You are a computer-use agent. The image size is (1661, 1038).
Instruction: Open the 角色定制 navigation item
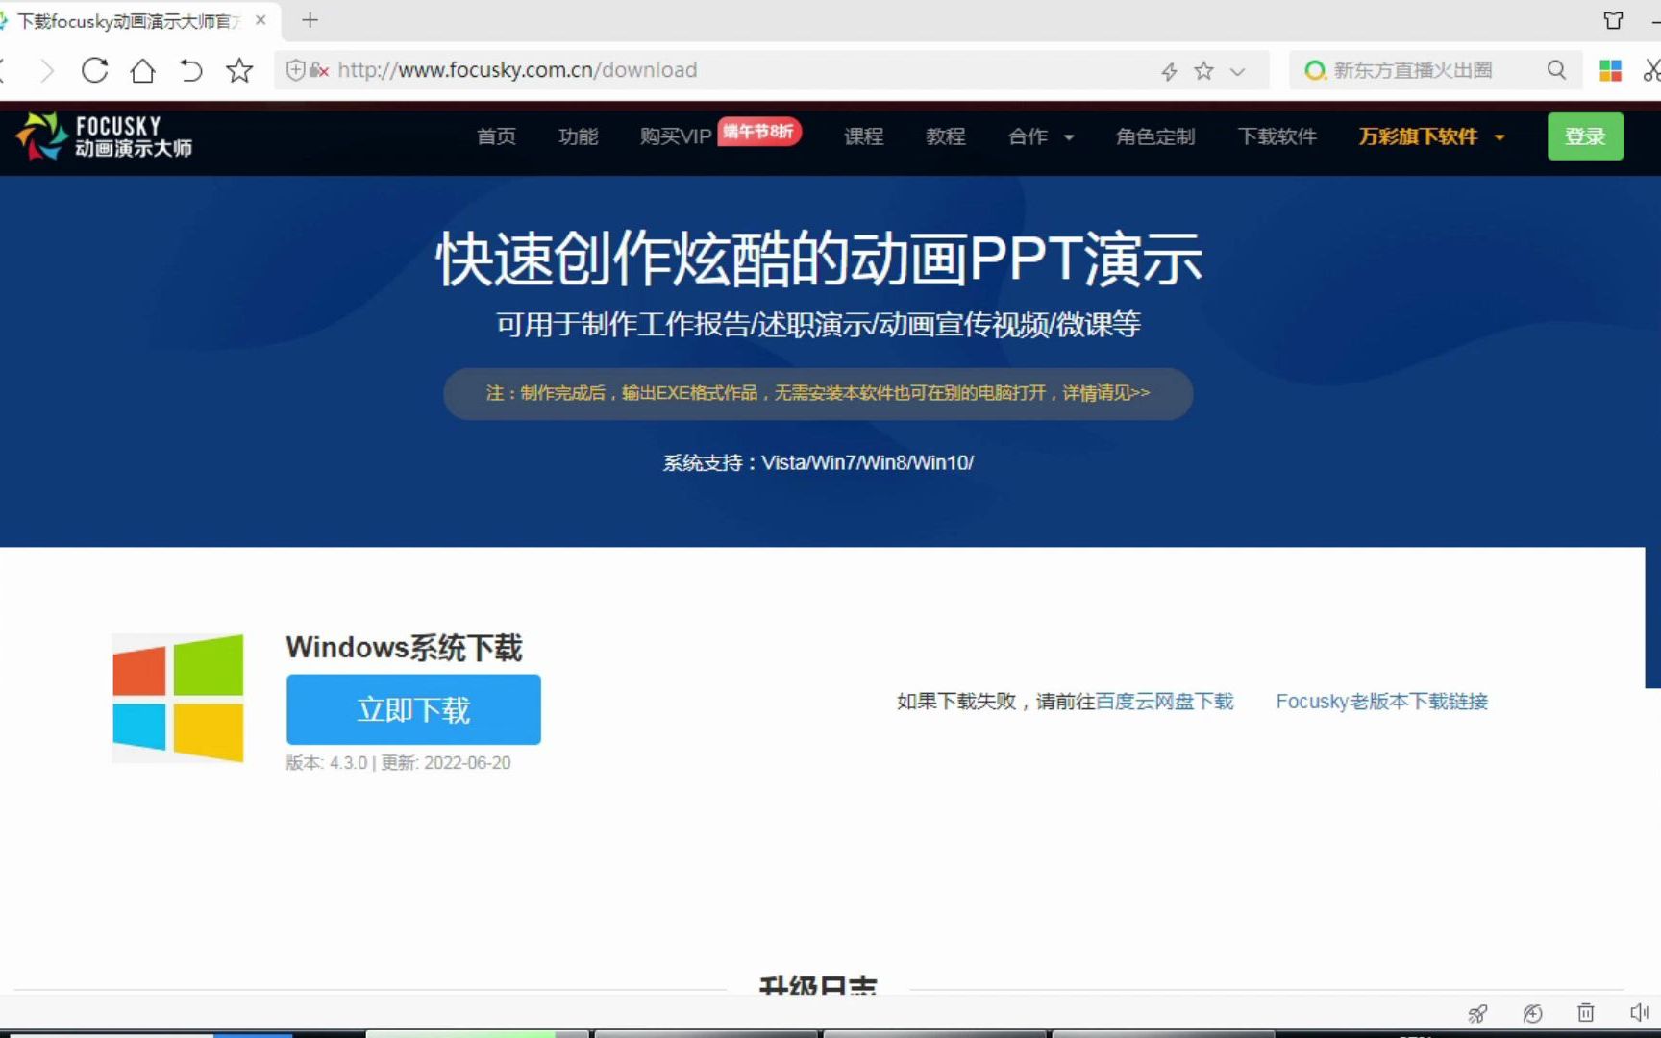(x=1155, y=136)
